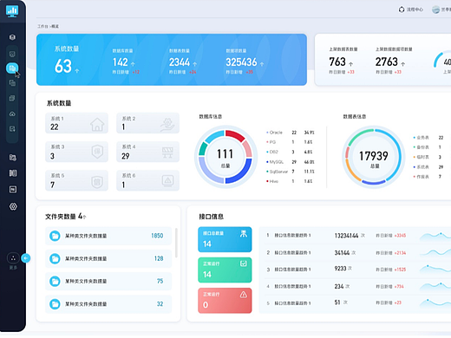451x338 pixels.
Task: Click the folder icon in the 75 row
Action: coord(55,281)
